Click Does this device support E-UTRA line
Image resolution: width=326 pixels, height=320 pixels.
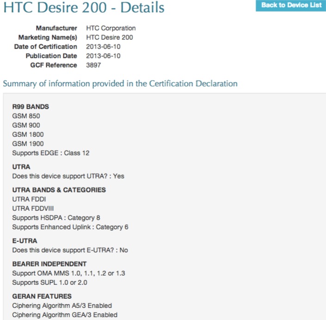point(70,250)
